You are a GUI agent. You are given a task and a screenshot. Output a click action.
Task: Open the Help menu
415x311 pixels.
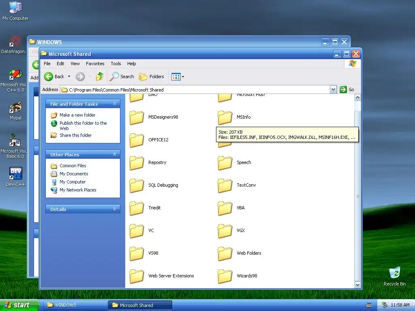point(132,64)
